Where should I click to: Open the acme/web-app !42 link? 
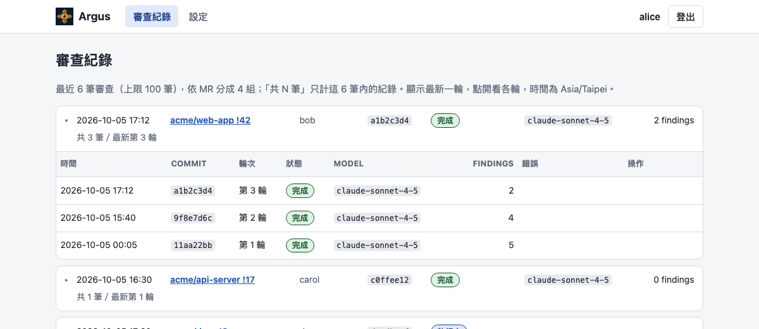pos(211,120)
